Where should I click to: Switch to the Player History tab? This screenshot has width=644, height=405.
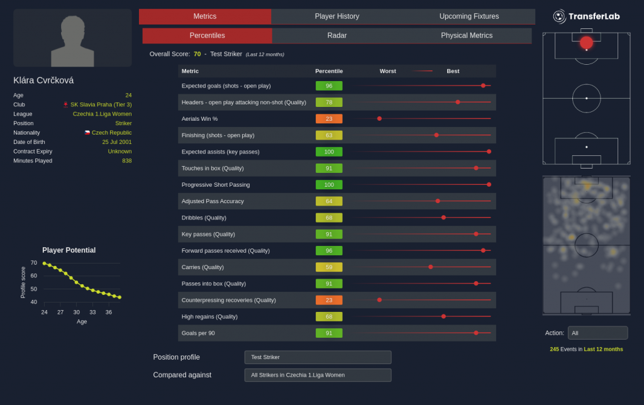coord(337,16)
